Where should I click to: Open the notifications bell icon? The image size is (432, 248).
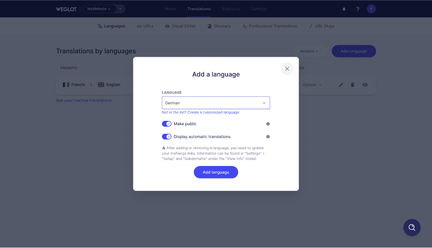[x=344, y=9]
